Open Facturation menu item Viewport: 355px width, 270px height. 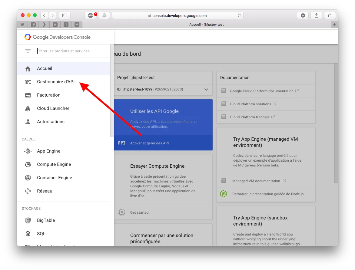pyautogui.click(x=64, y=95)
